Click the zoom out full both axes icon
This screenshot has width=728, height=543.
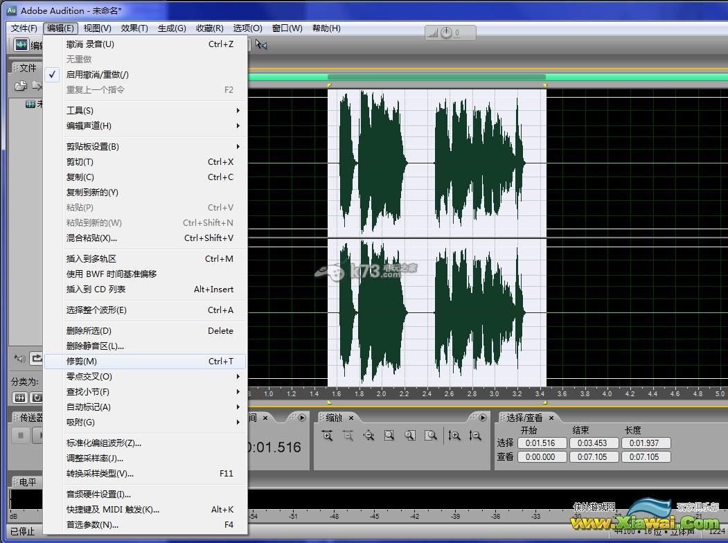(369, 436)
